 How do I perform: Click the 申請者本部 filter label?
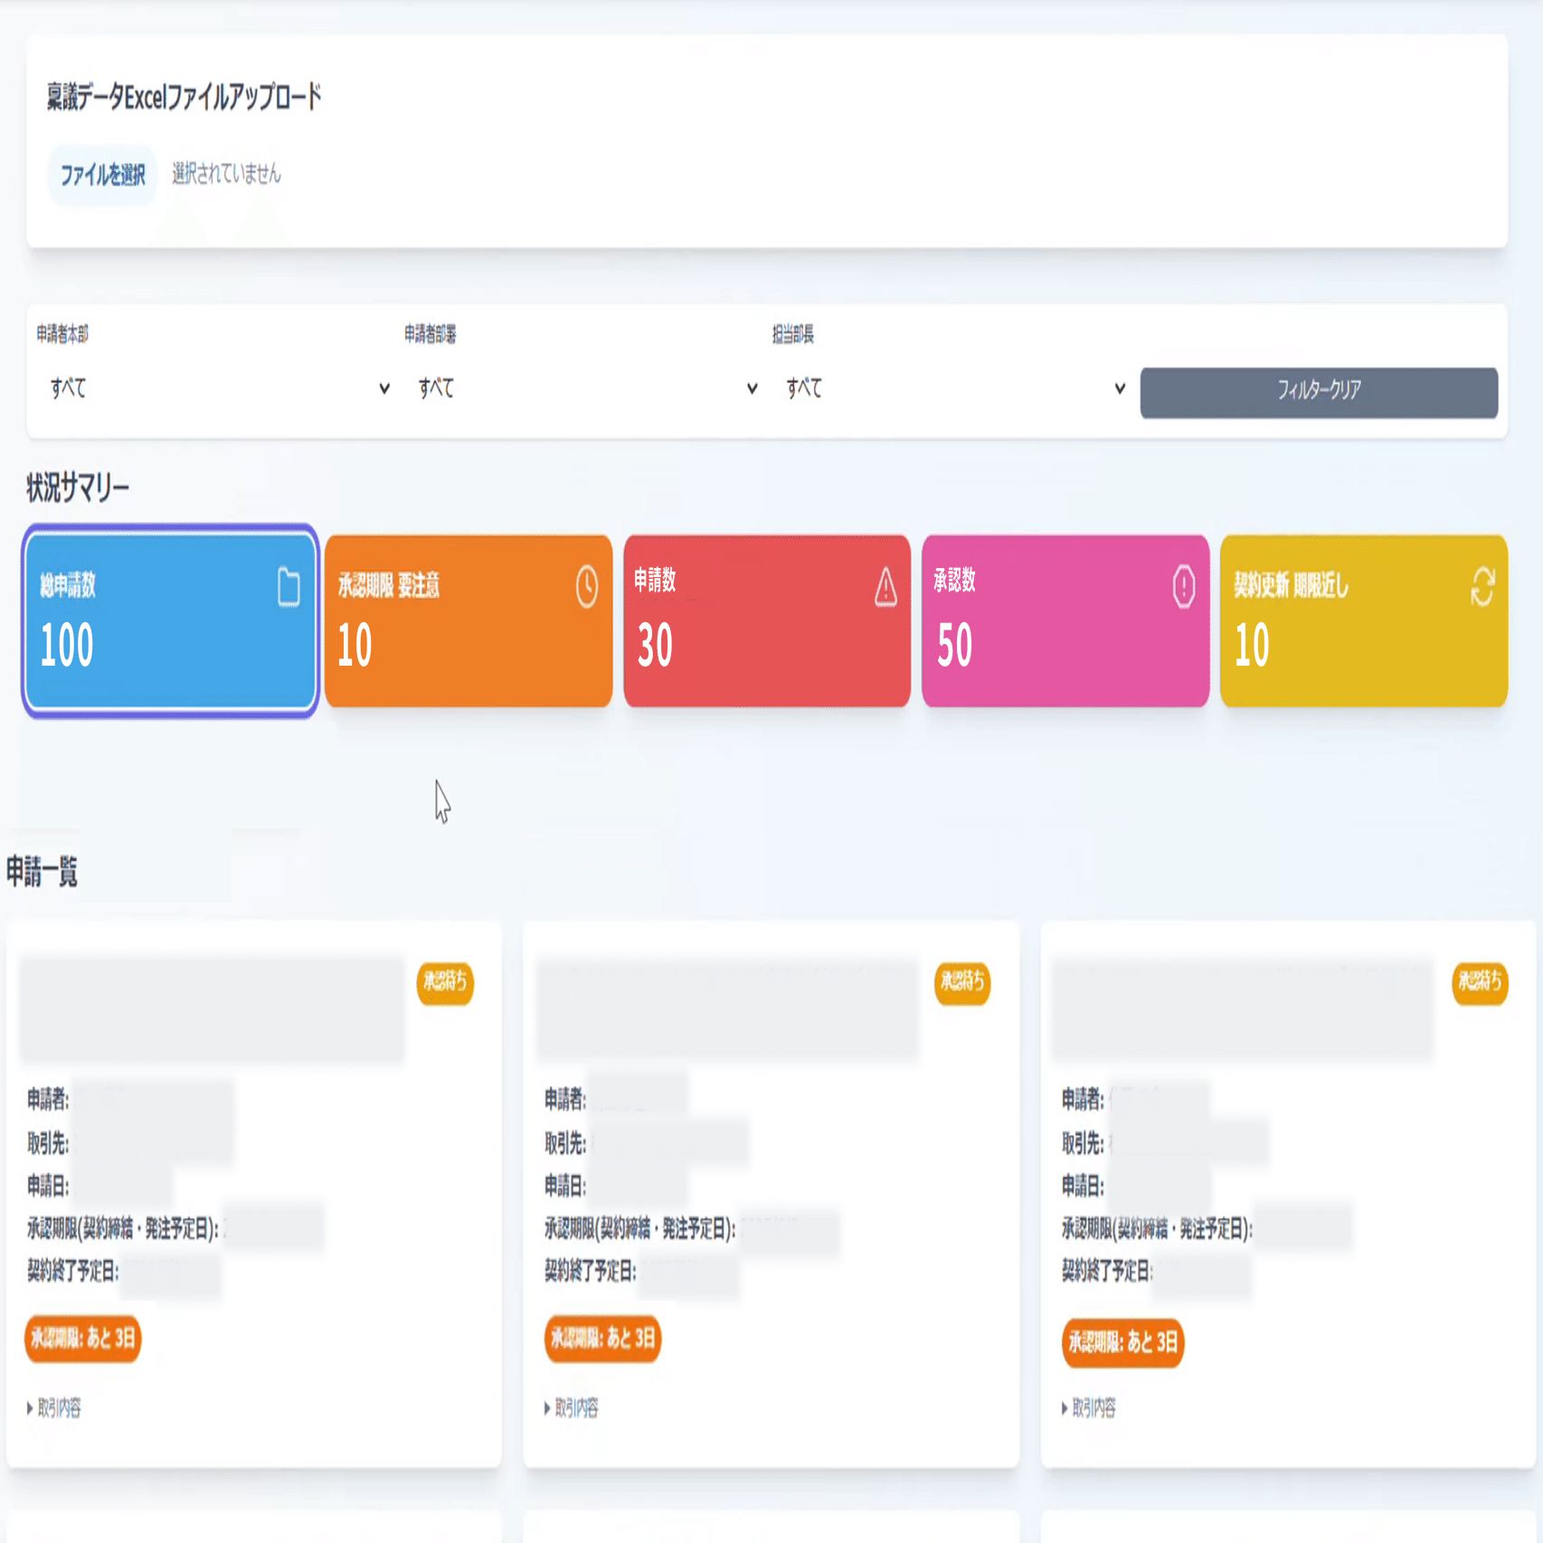tap(62, 335)
